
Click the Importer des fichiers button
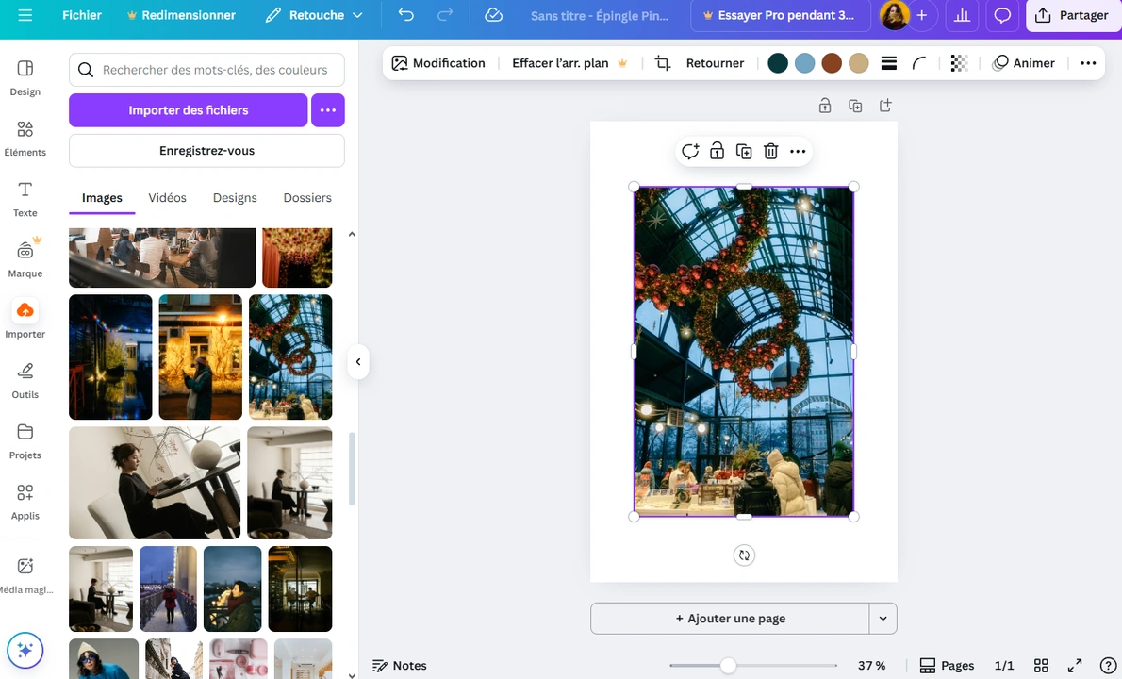(x=188, y=110)
